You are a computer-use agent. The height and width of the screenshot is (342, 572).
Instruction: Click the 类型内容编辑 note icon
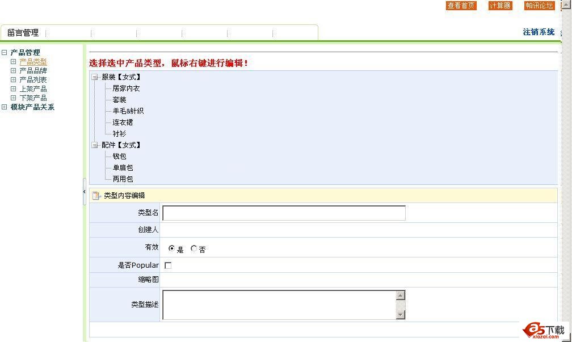[x=96, y=196]
